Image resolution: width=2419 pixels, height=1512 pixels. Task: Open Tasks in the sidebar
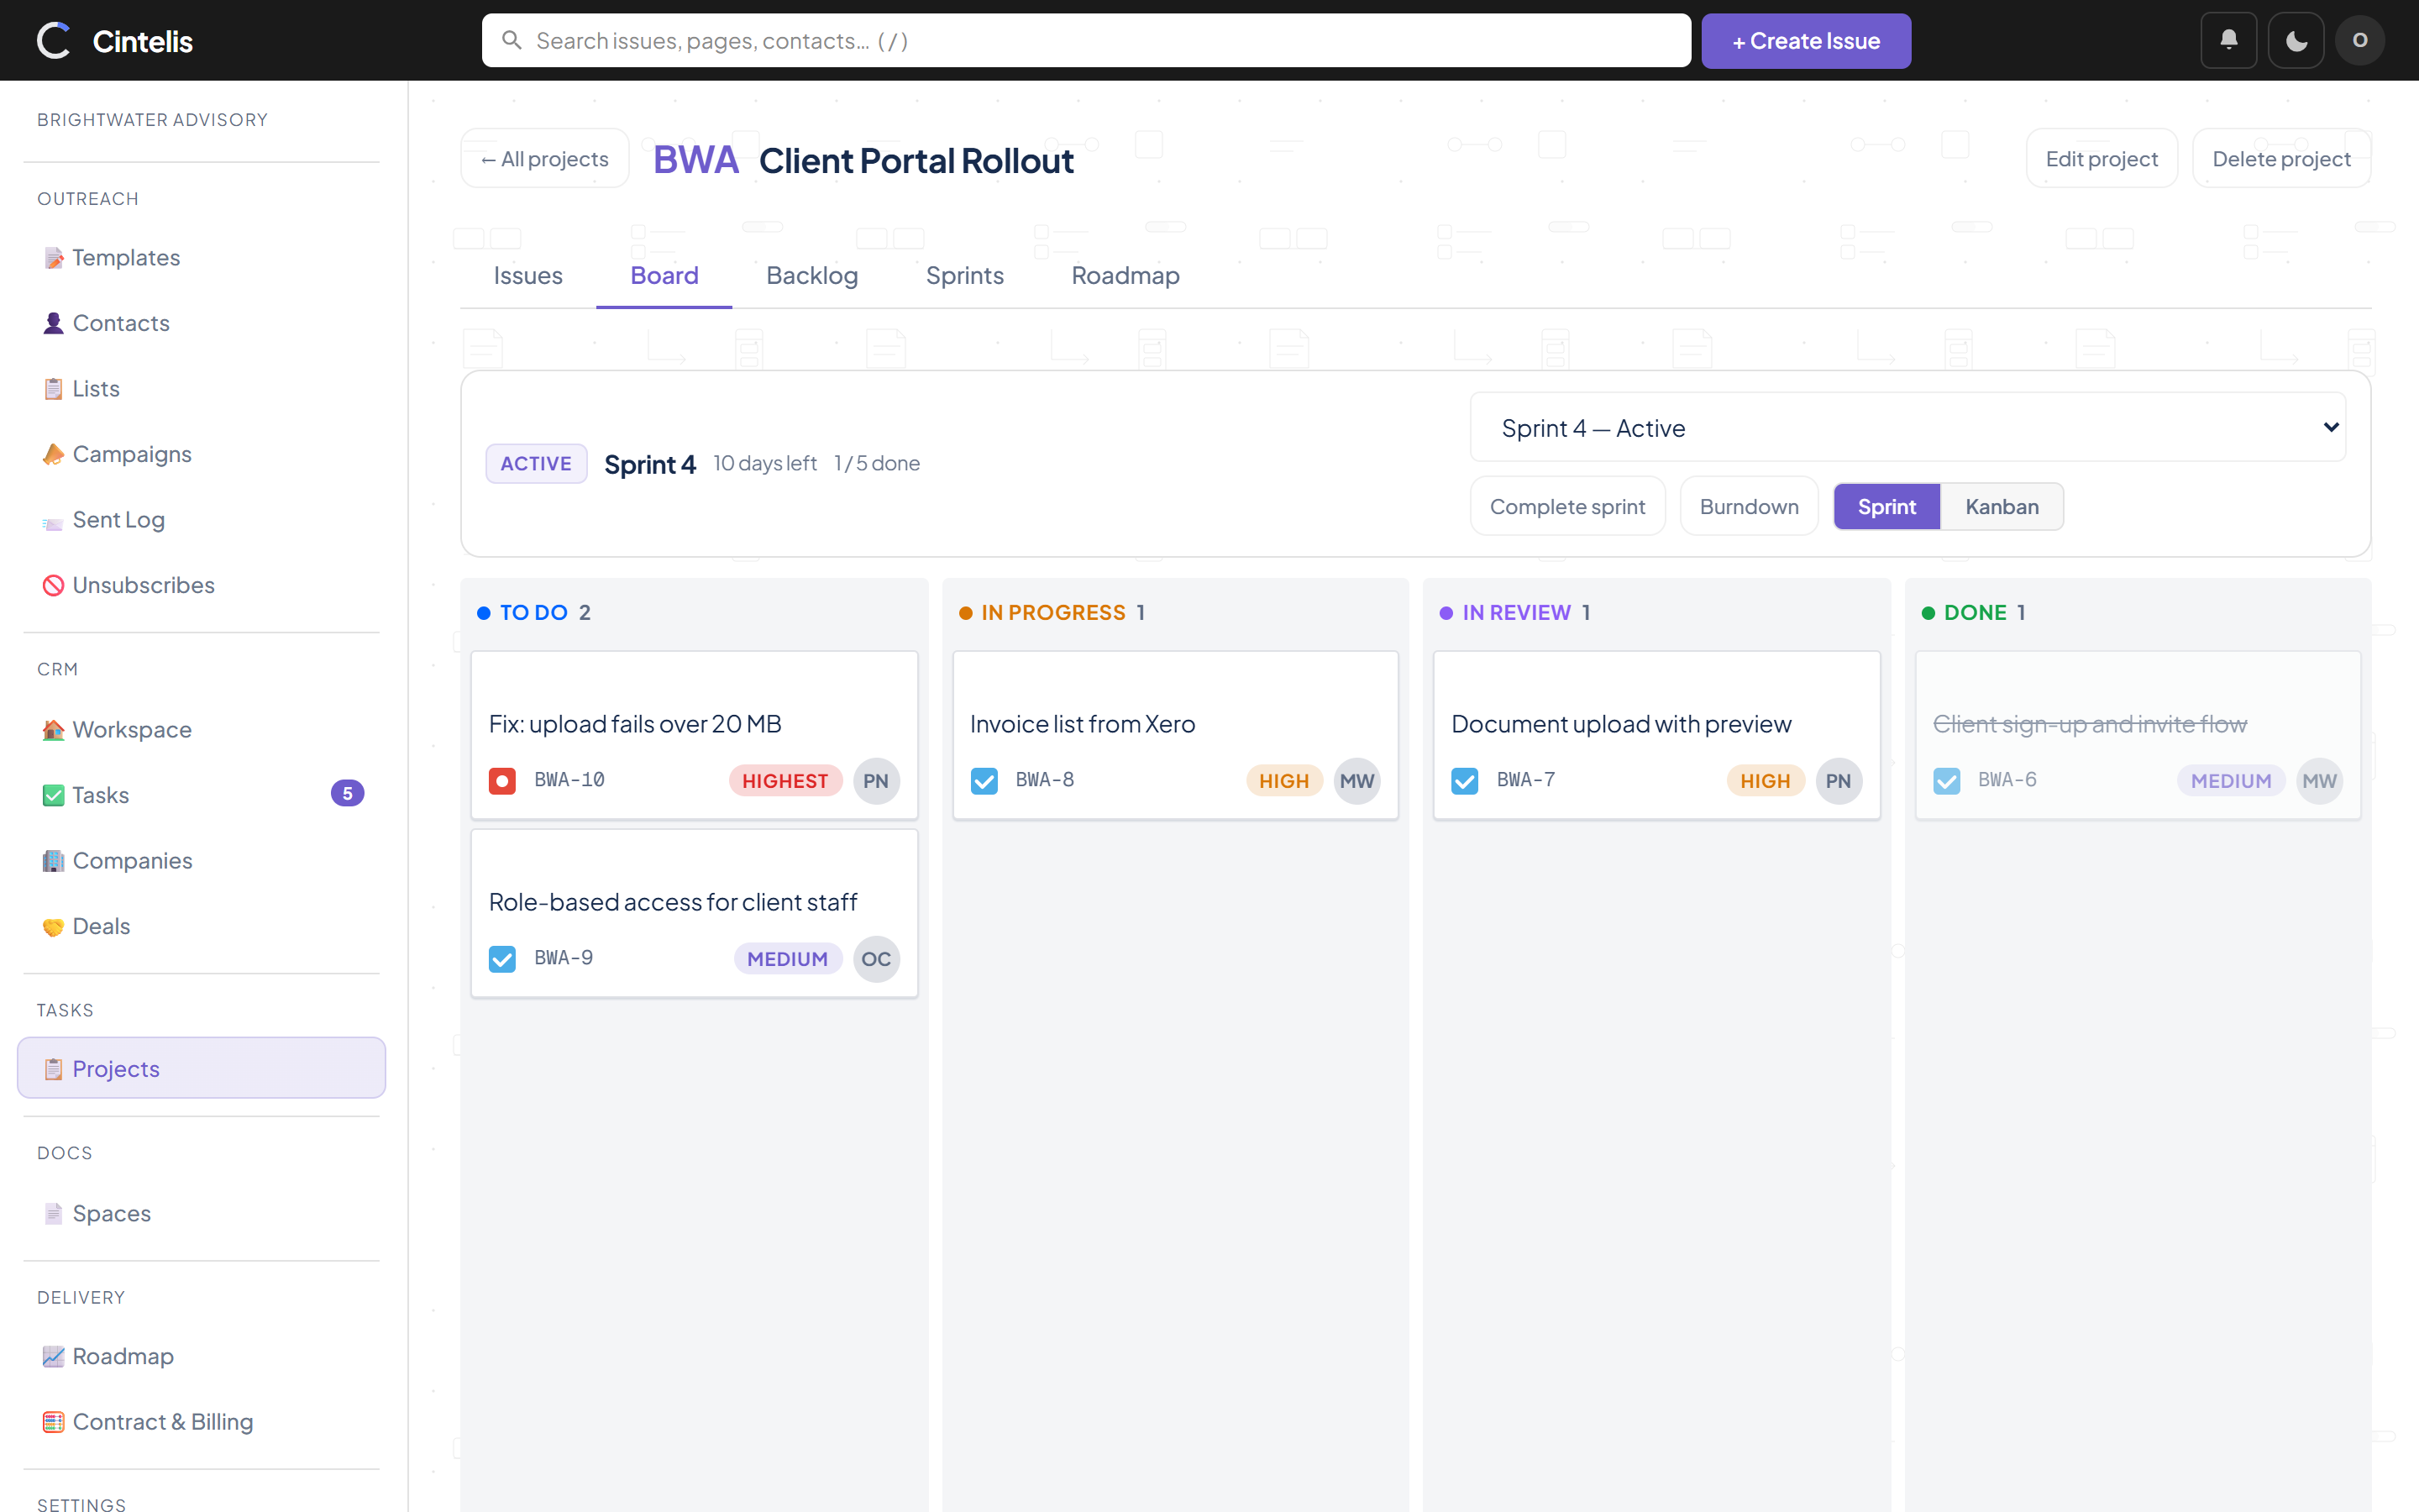[x=202, y=795]
